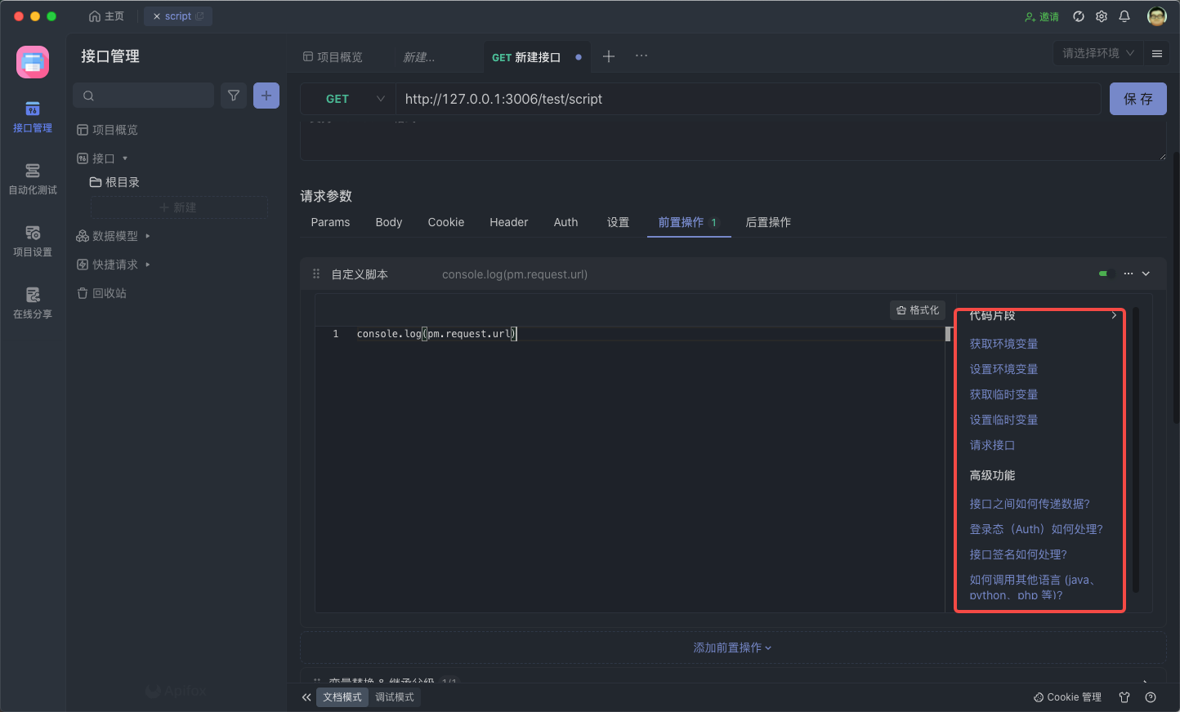Open the Cookie 管理 panel
Screen dimensions: 1180x712
coord(1067,696)
